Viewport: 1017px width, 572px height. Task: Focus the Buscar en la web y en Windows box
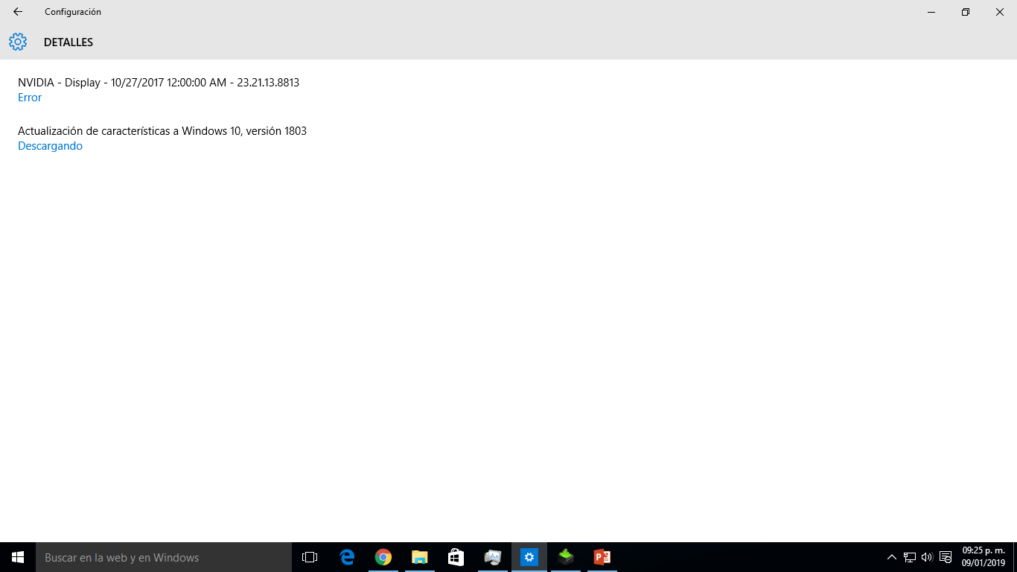point(164,557)
